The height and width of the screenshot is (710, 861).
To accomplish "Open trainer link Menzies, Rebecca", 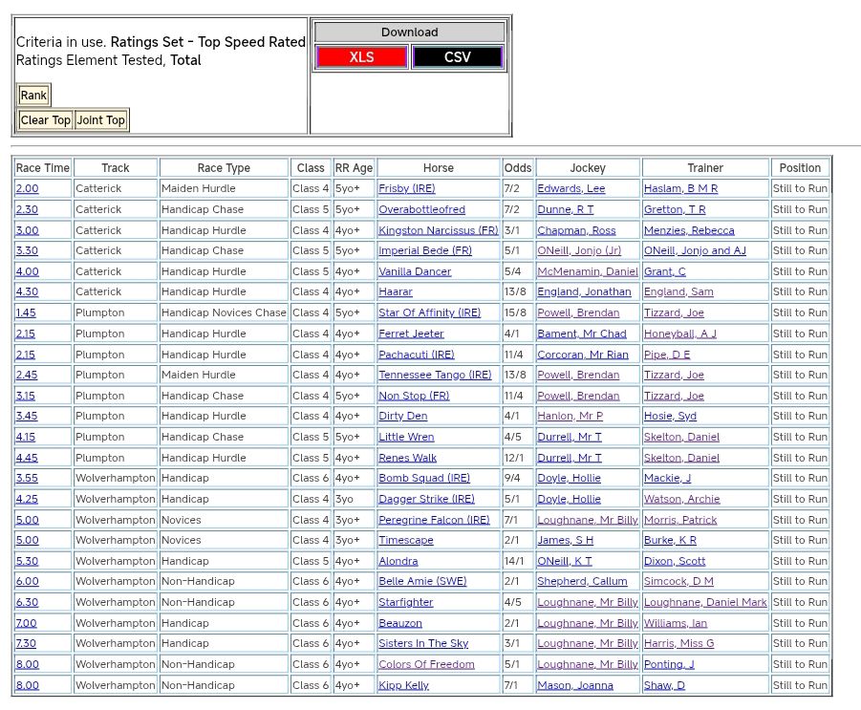I will coord(689,230).
